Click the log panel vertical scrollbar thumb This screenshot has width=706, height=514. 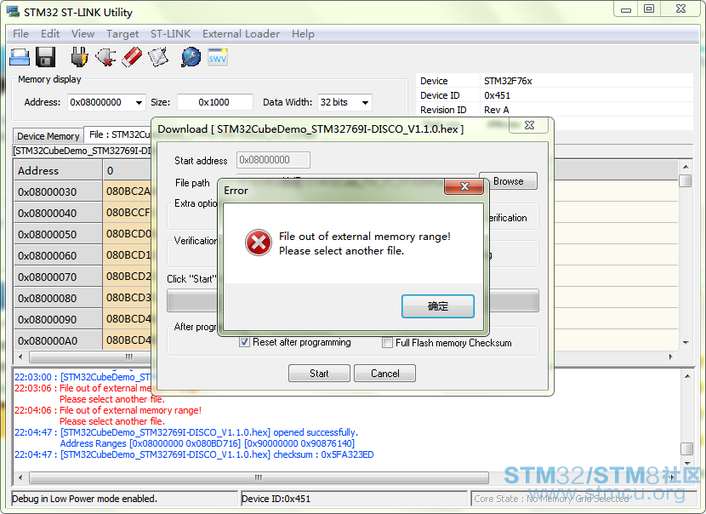tap(686, 448)
